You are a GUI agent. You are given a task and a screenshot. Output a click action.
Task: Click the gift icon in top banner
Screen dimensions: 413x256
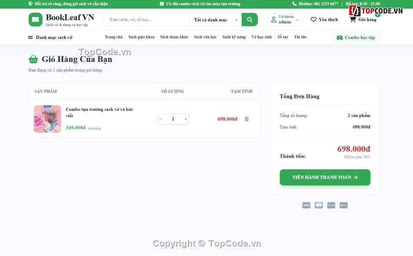tap(162, 3)
